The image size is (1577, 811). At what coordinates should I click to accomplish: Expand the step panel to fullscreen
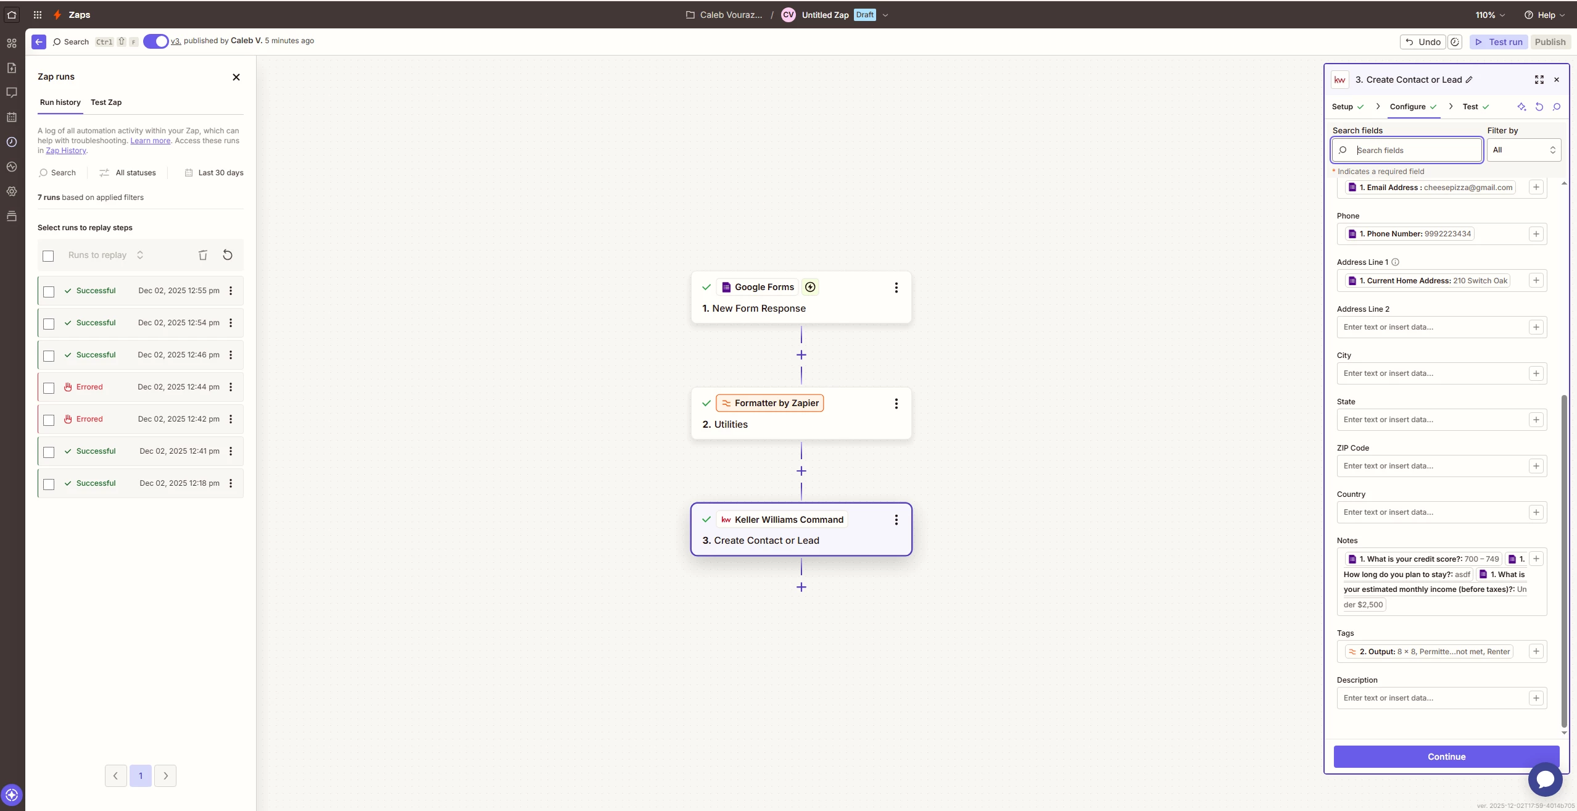point(1539,80)
